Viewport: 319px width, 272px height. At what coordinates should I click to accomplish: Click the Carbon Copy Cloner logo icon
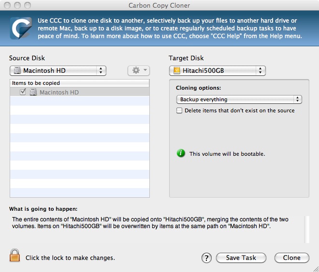pyautogui.click(x=21, y=28)
